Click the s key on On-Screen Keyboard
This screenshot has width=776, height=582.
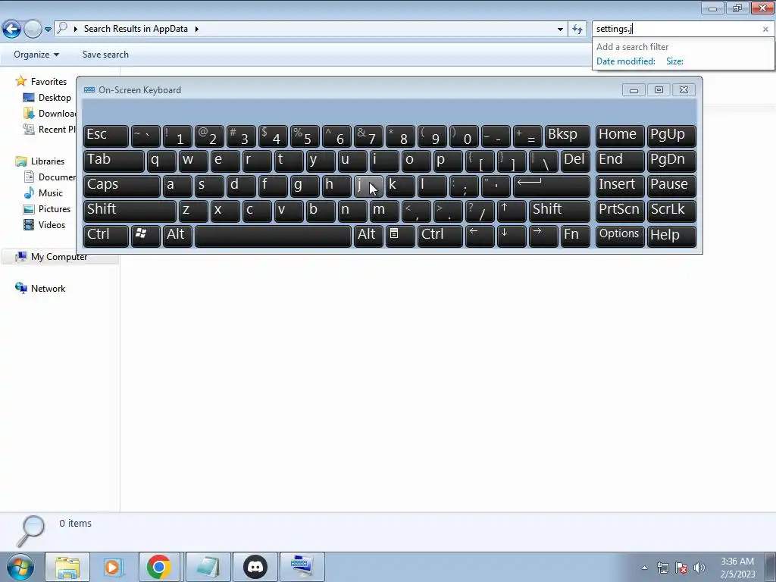click(209, 186)
